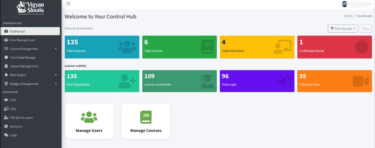This screenshot has height=148, width=375.
Task: Click the '55' live class count value
Action: click(303, 76)
